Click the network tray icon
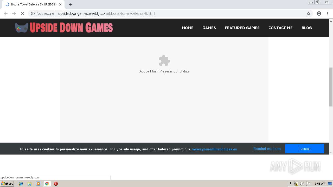 coord(296,184)
